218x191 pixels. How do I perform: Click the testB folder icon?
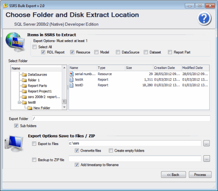24,103
